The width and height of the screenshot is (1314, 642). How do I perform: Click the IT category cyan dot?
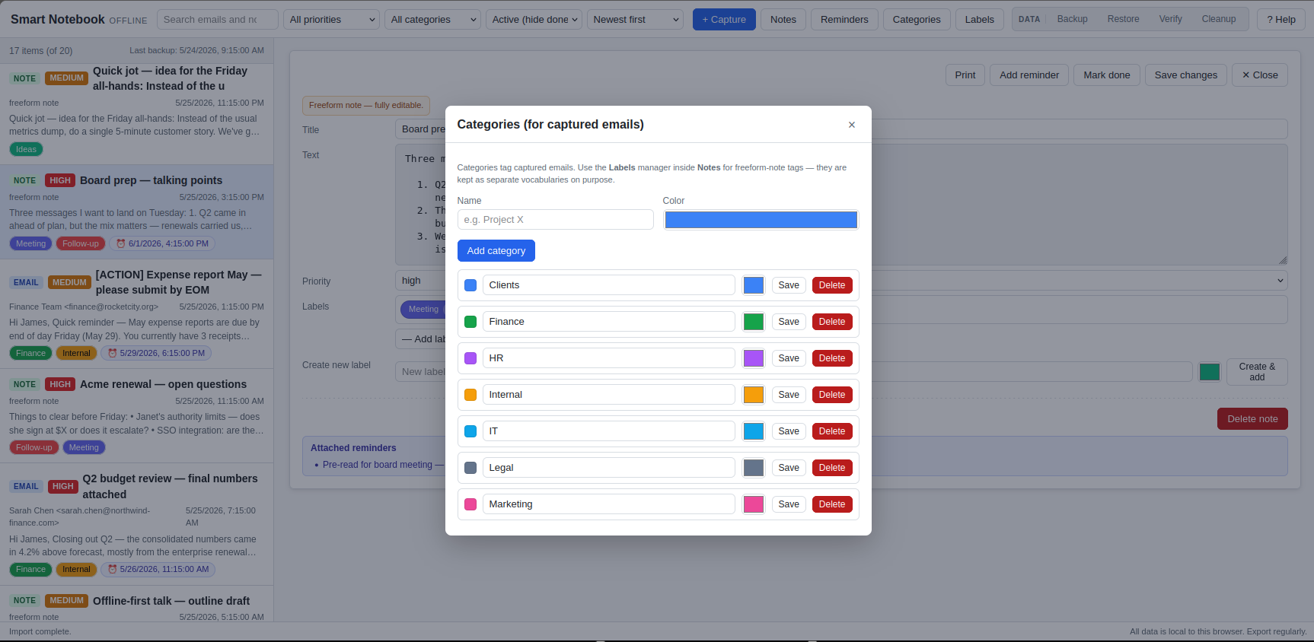(470, 431)
